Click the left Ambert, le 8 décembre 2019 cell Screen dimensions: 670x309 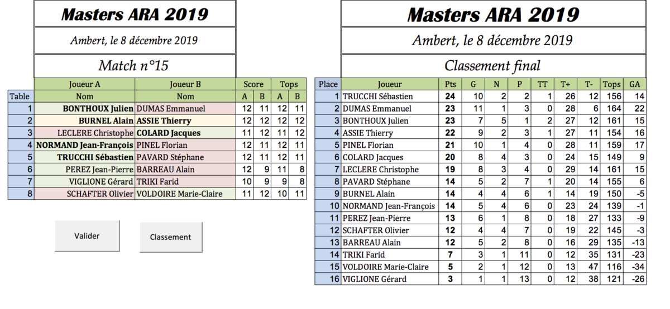pyautogui.click(x=135, y=40)
